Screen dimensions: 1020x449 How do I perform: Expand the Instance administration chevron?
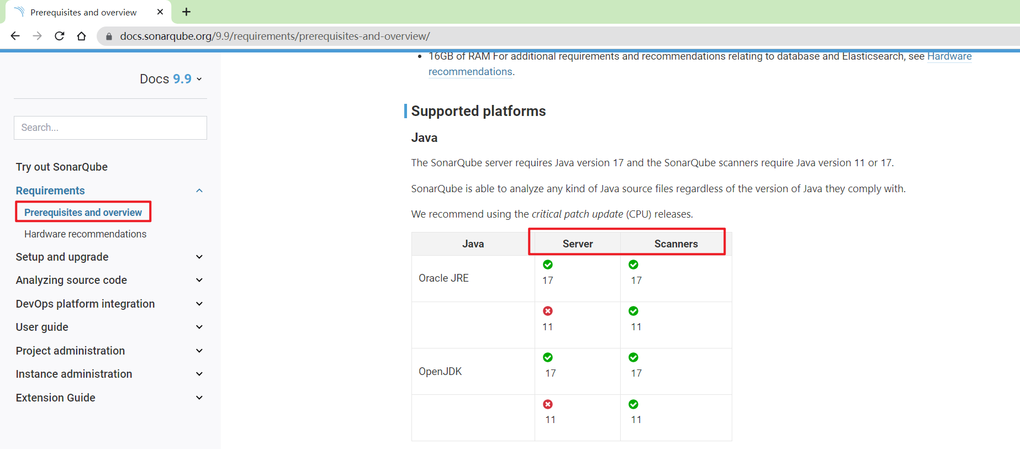(x=199, y=374)
